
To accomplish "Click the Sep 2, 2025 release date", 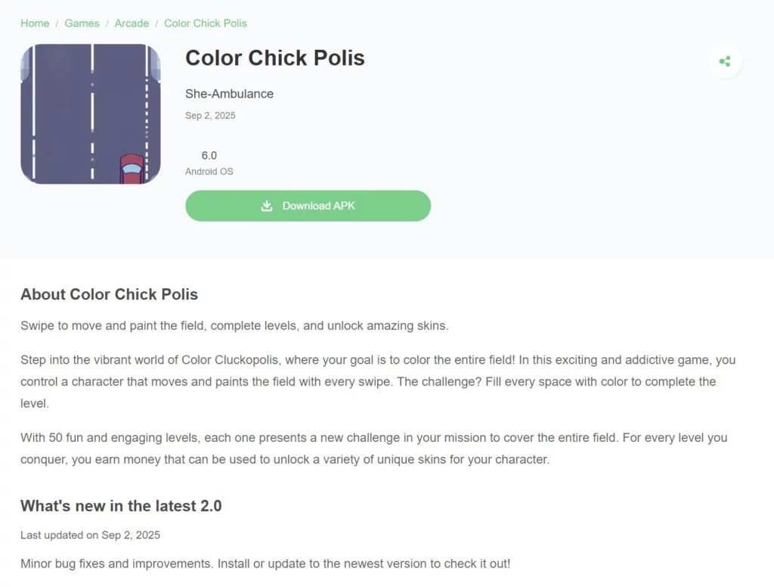I will pyautogui.click(x=210, y=116).
